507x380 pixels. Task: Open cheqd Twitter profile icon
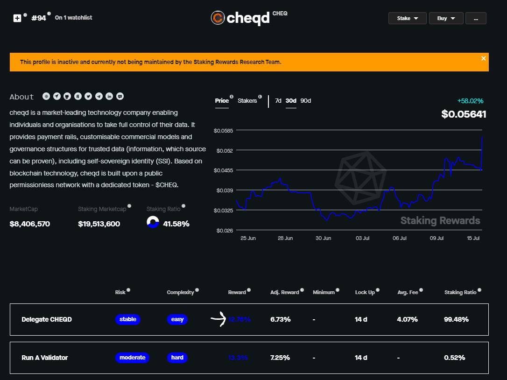click(x=88, y=96)
